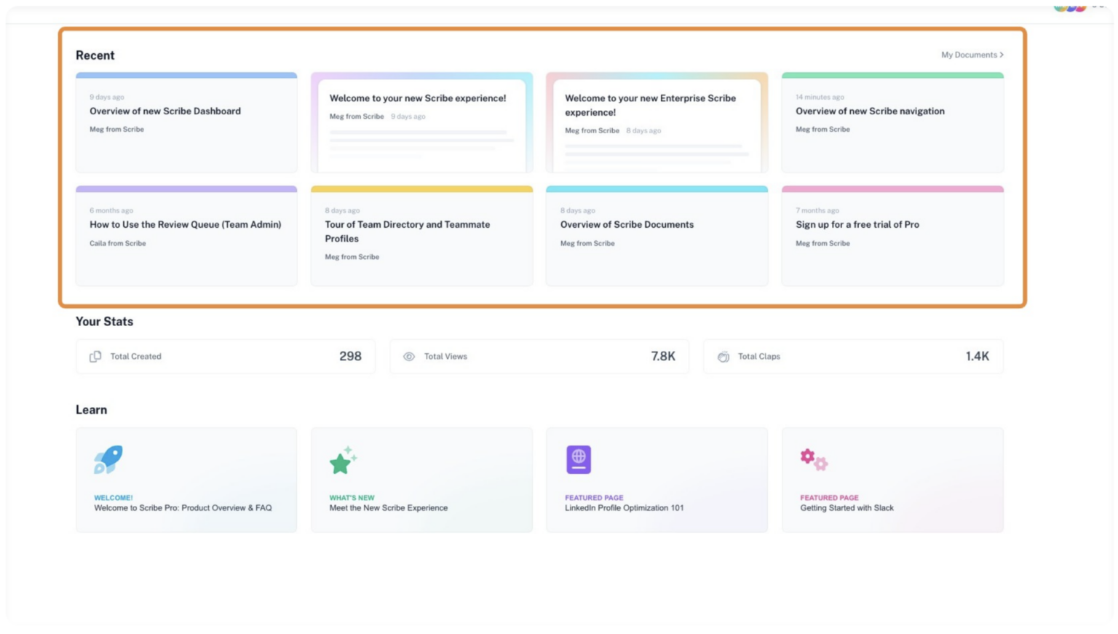This screenshot has width=1118, height=634.
Task: Select the Overview of new Scribe navigation card
Action: pyautogui.click(x=892, y=122)
